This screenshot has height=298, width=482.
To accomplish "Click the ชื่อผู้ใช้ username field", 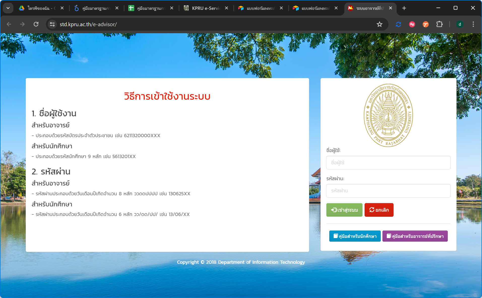I will 388,163.
